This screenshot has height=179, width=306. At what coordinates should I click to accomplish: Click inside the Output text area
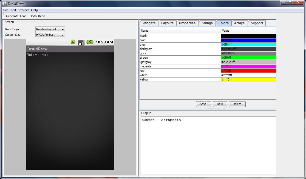tap(208, 145)
